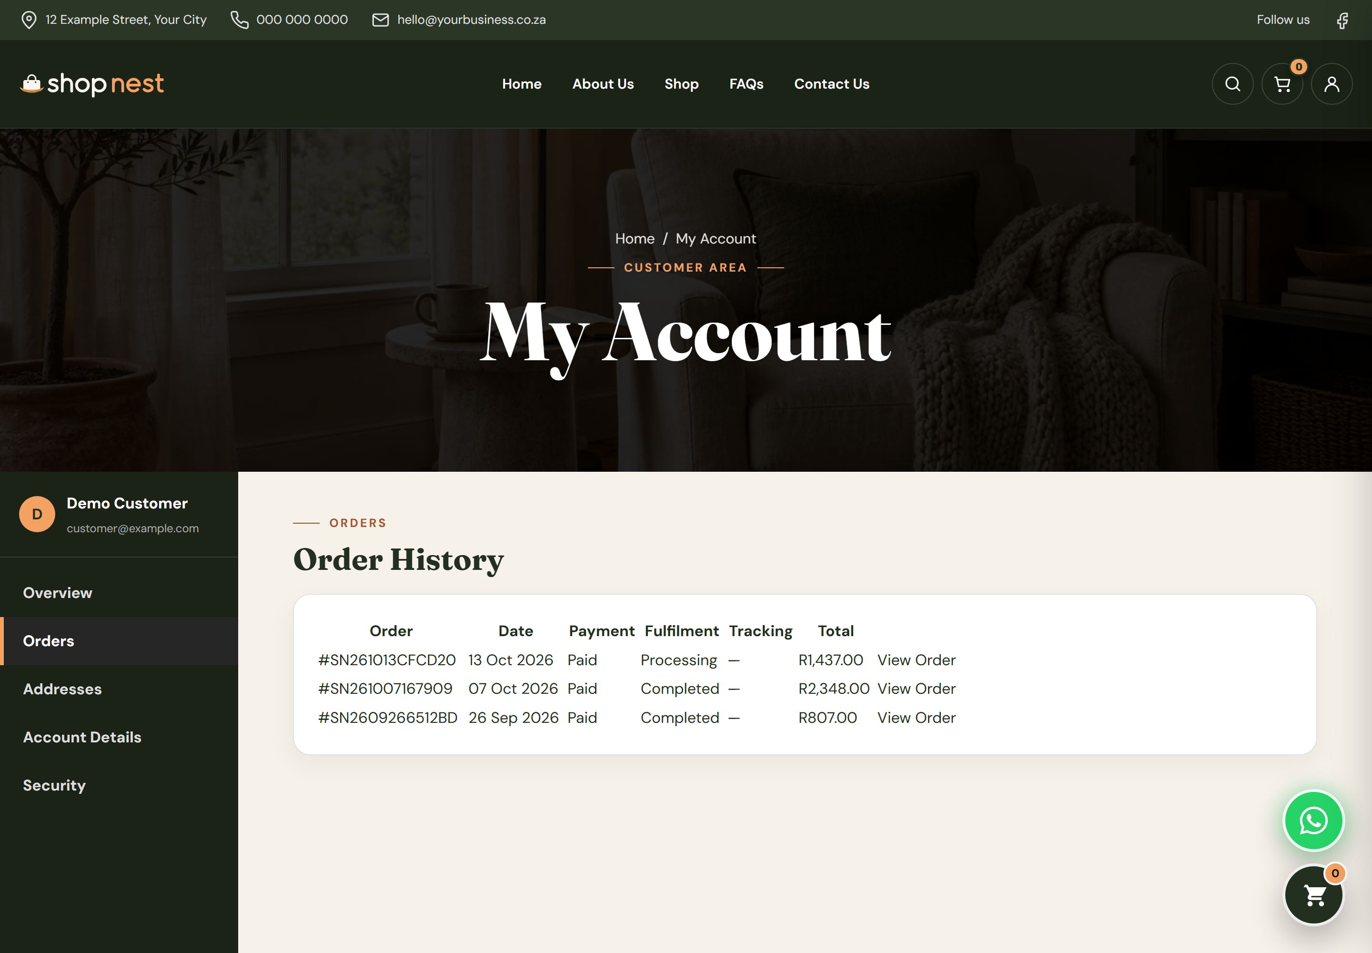This screenshot has height=953, width=1372.
Task: Select Security in the account sidebar
Action: [x=119, y=786]
